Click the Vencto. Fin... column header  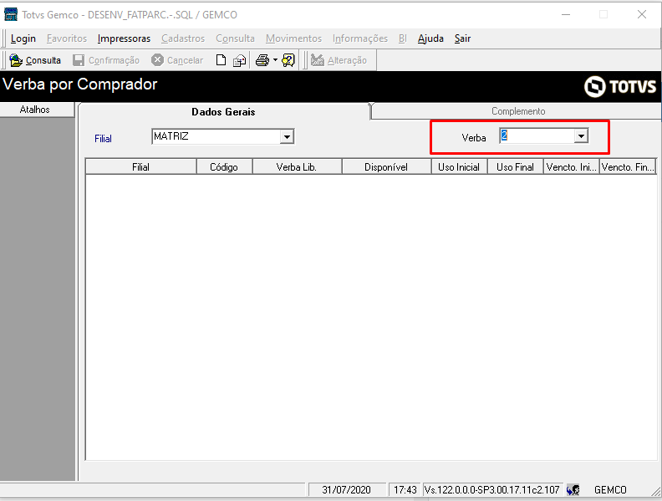(628, 166)
